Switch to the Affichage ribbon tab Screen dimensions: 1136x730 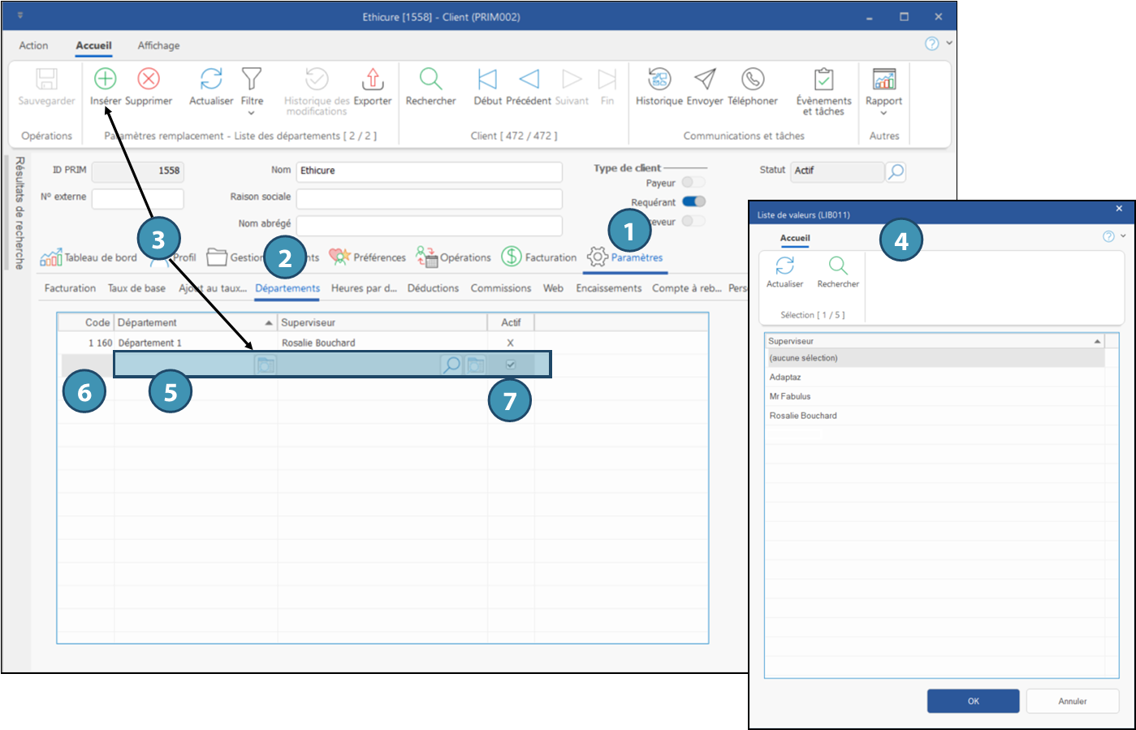(x=158, y=45)
